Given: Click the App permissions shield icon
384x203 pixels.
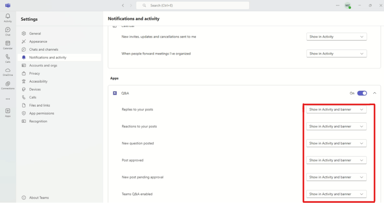Looking at the screenshot, I should pyautogui.click(x=24, y=113).
